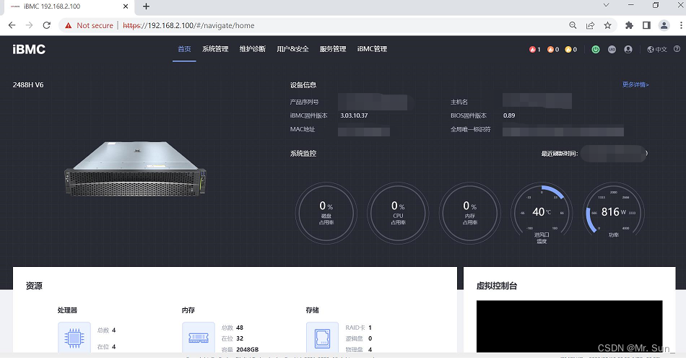Click the 2048GB memory capacity value
686x360 pixels.
pos(247,349)
